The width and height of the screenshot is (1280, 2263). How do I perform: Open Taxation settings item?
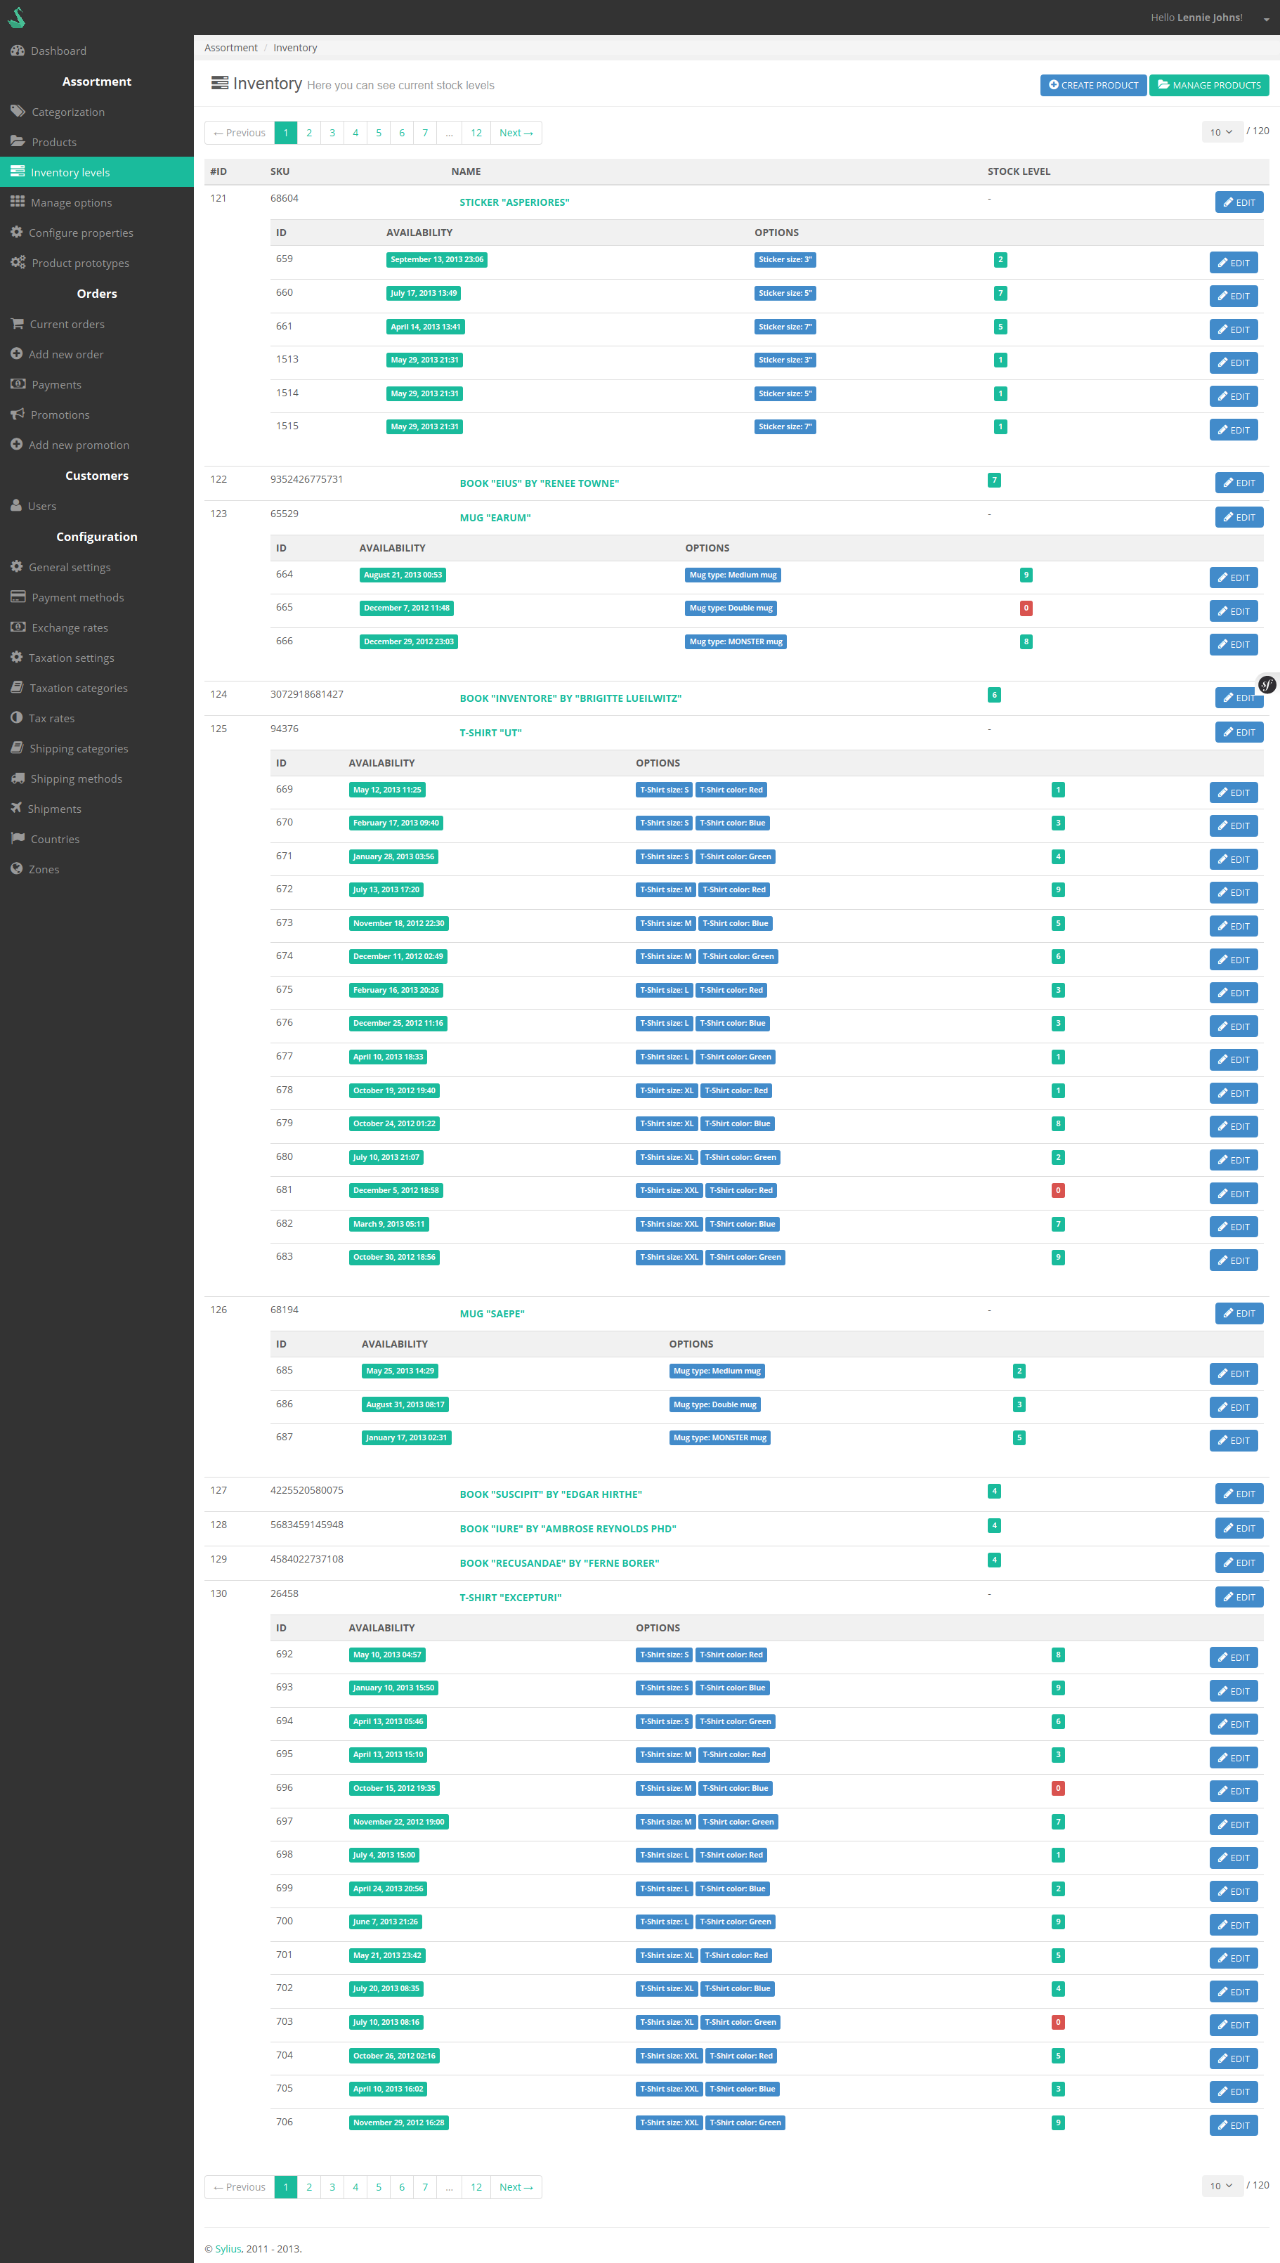97,658
